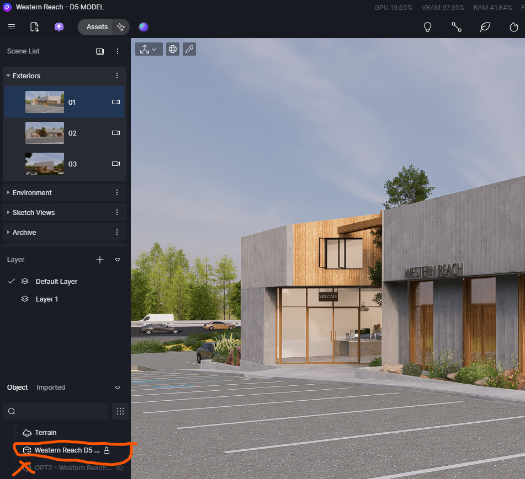Toggle lock on Western Reach D5 object

107,450
